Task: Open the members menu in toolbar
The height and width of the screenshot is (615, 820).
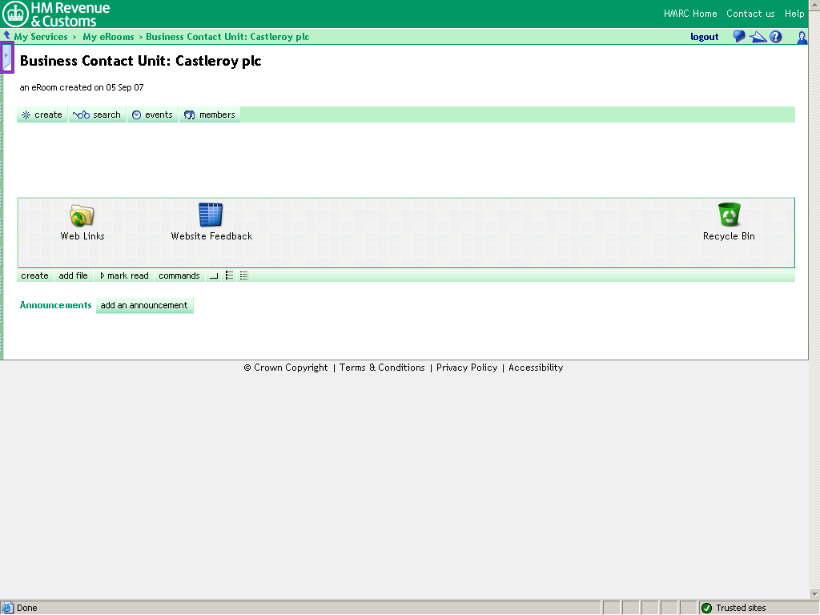Action: click(210, 115)
